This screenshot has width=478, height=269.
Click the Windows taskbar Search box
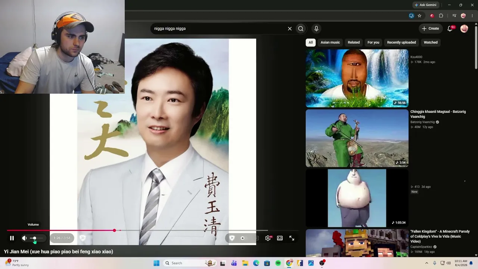tap(190, 263)
